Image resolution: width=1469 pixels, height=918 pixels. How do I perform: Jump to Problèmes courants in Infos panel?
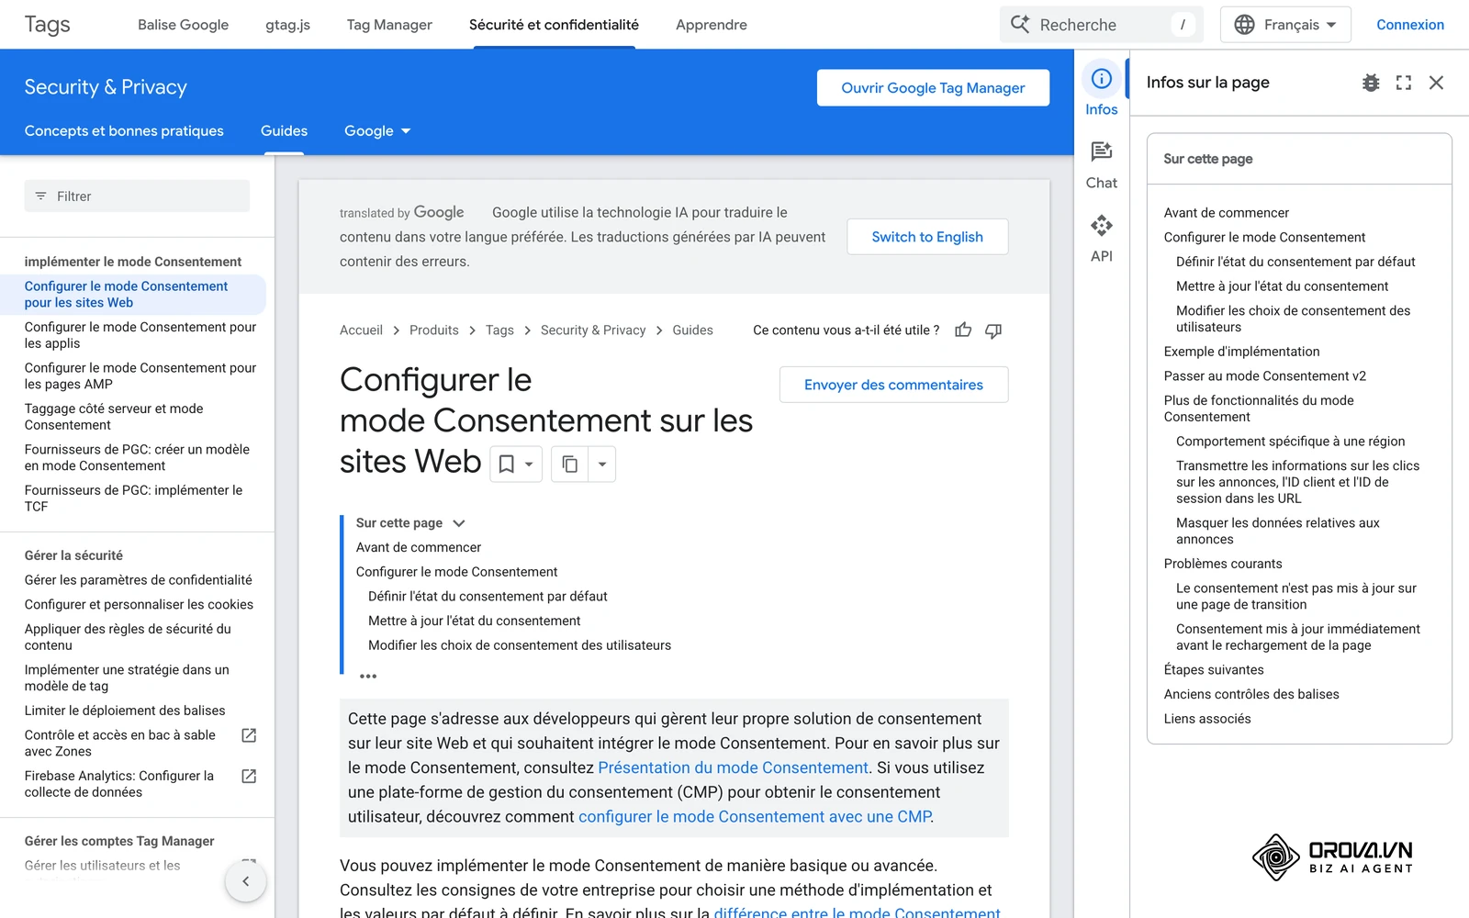tap(1223, 564)
